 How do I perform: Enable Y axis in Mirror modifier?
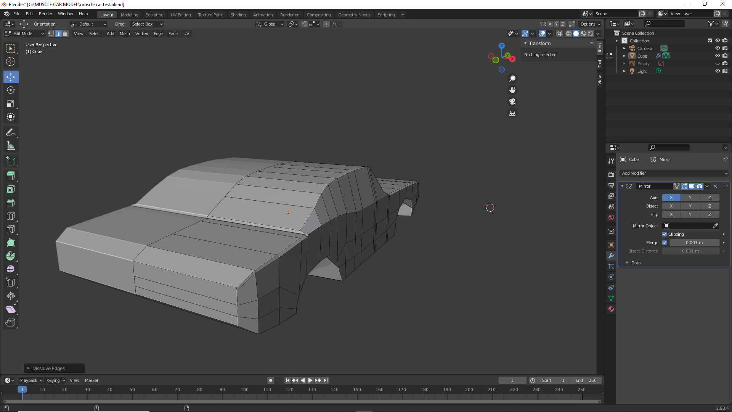pyautogui.click(x=690, y=198)
